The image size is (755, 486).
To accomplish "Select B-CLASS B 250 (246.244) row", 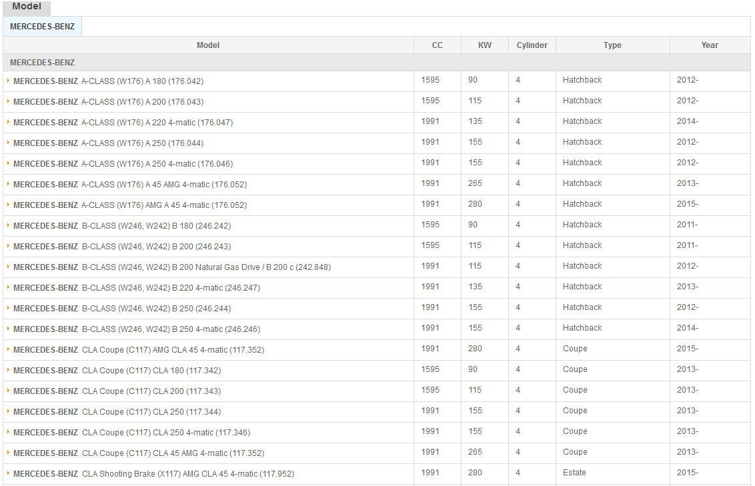I will click(377, 309).
